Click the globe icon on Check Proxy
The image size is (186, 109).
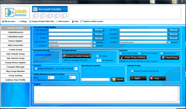pos(163,58)
